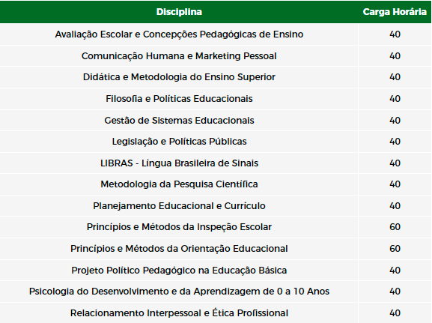Viewport: 432px width, 323px height.
Task: Select Legislação e Políticas Públicas row
Action: click(x=216, y=142)
